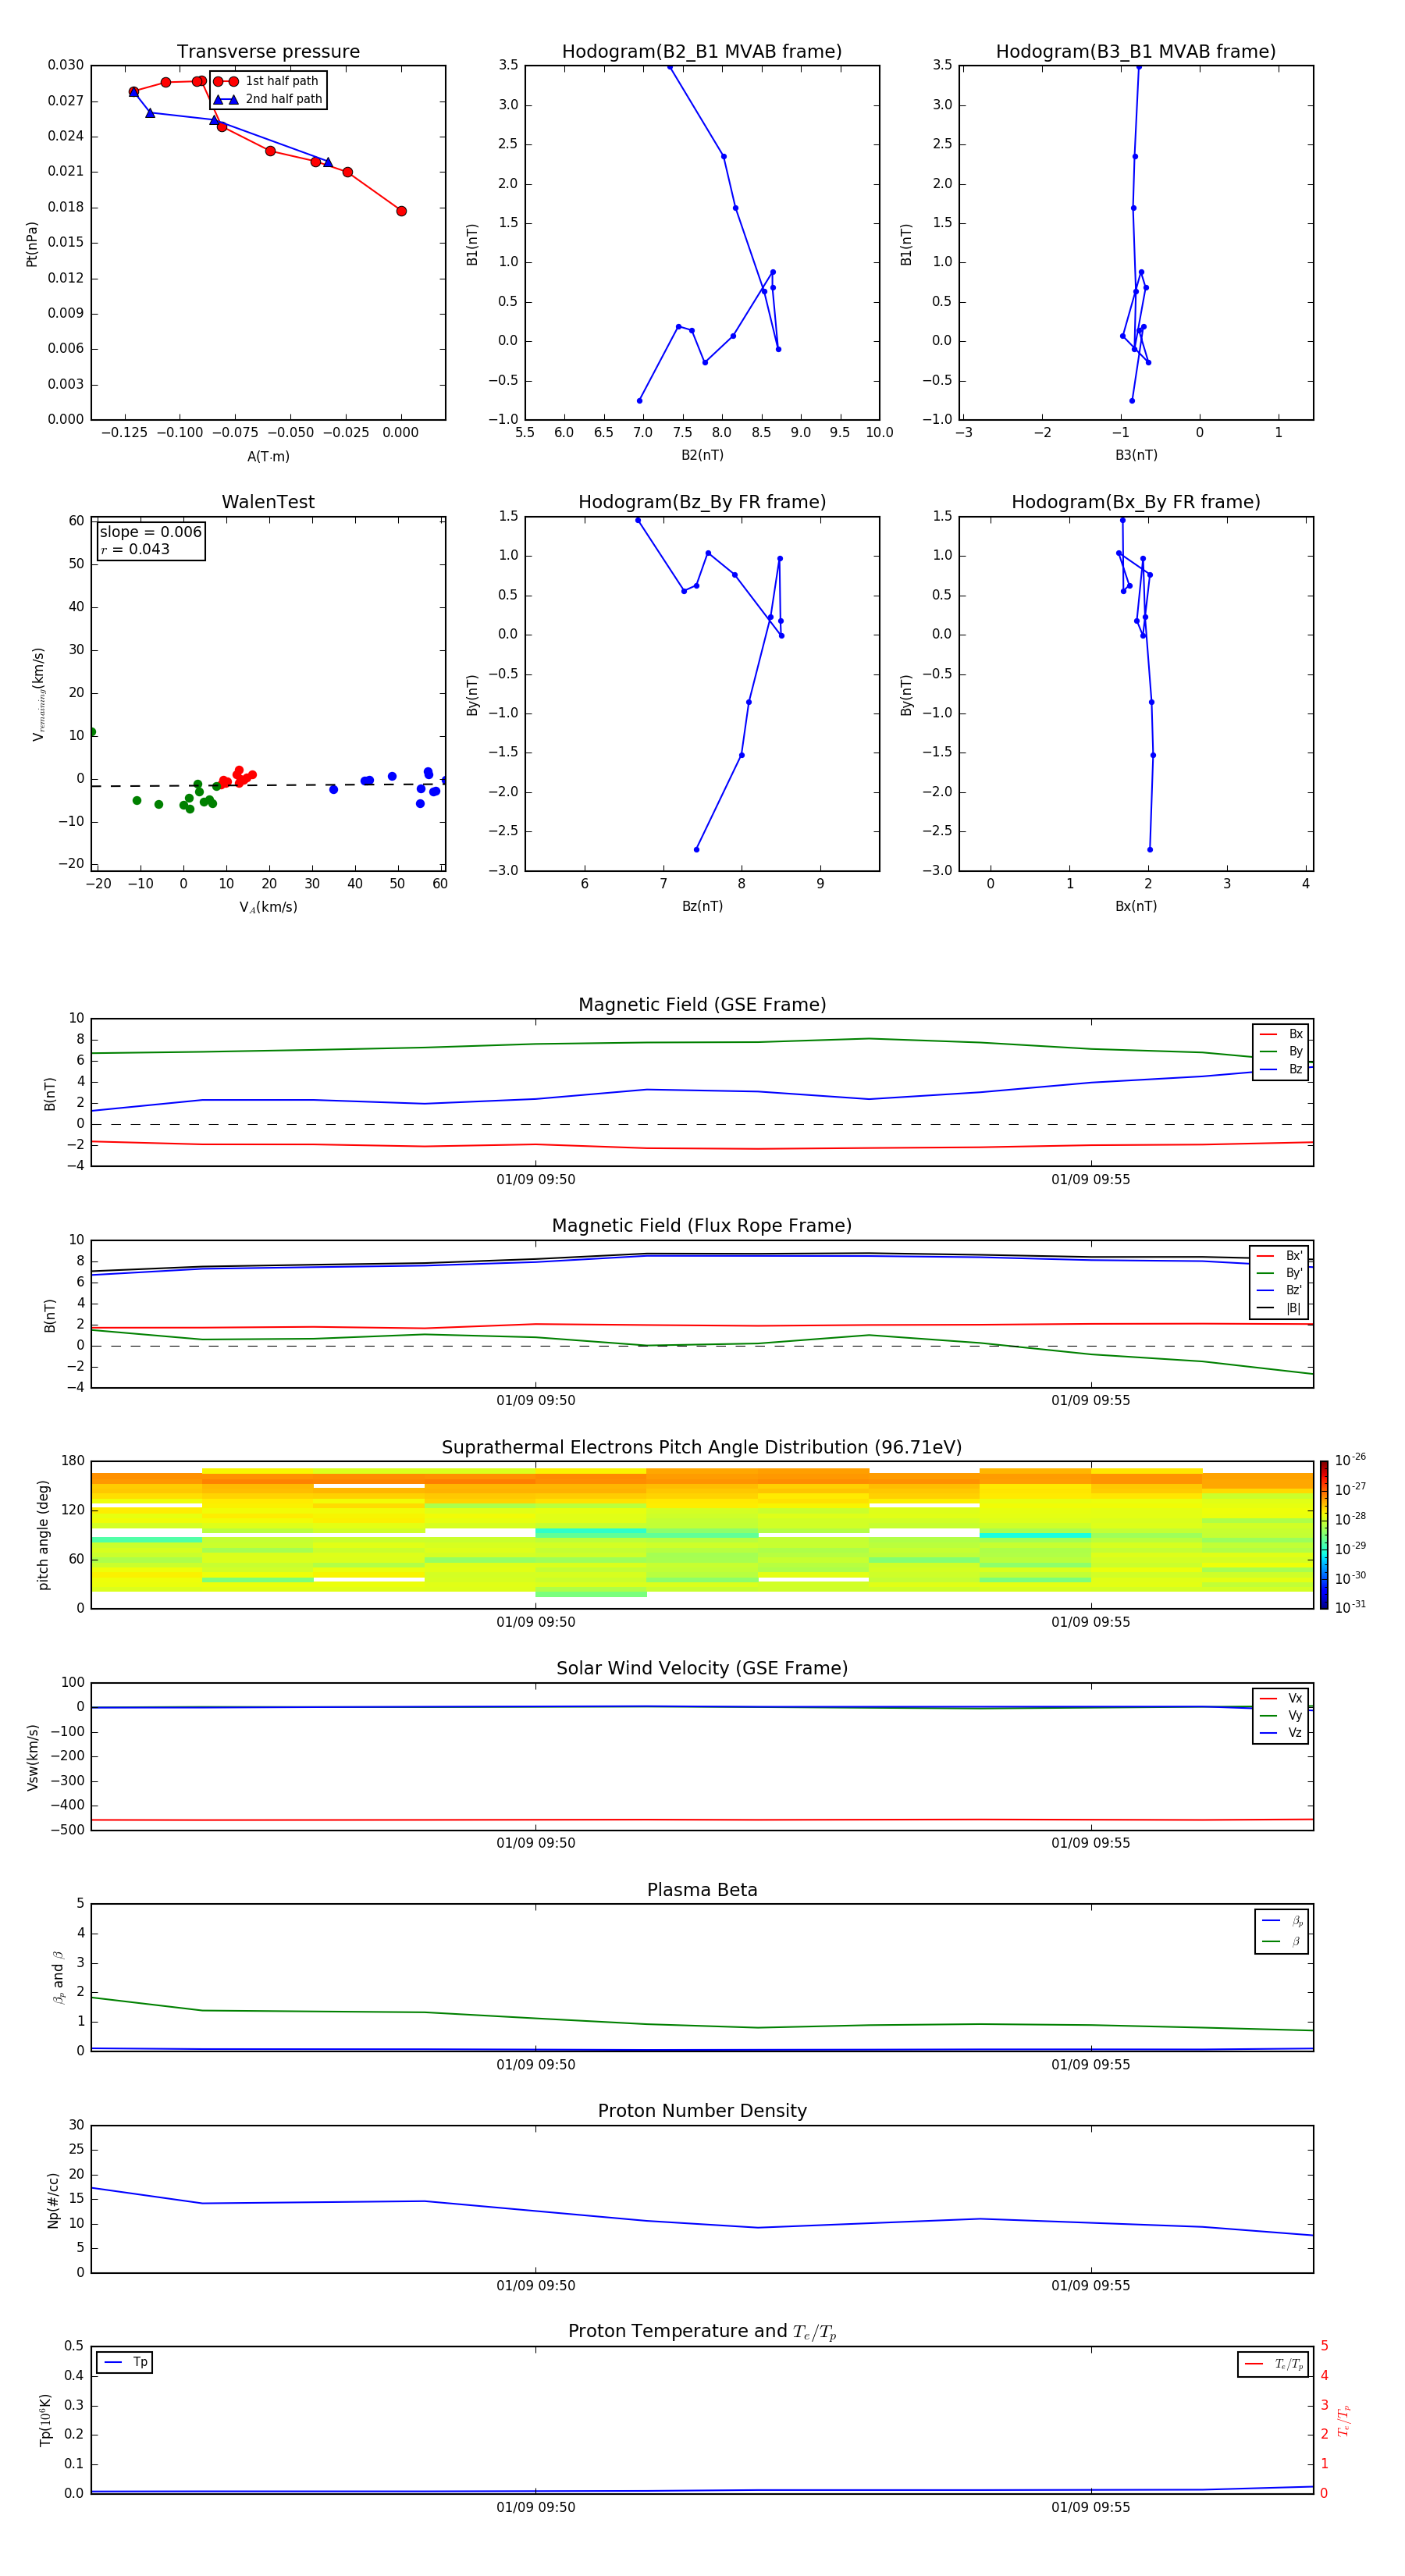Screen dimensions: 1405x2576
Task: Click 'Bx' in the GSE magnetic field legend
Action: [x=1295, y=1034]
